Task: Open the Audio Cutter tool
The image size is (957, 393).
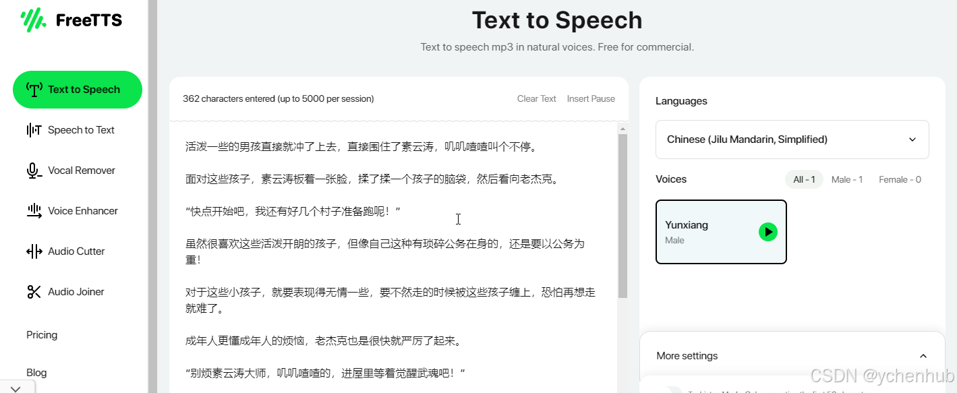Action: [x=65, y=251]
